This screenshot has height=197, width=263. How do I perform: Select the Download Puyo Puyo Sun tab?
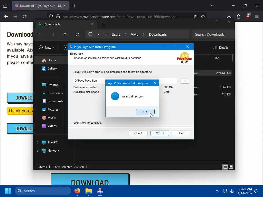coord(40,6)
